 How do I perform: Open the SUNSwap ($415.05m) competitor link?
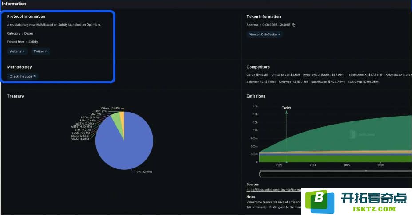[364, 82]
